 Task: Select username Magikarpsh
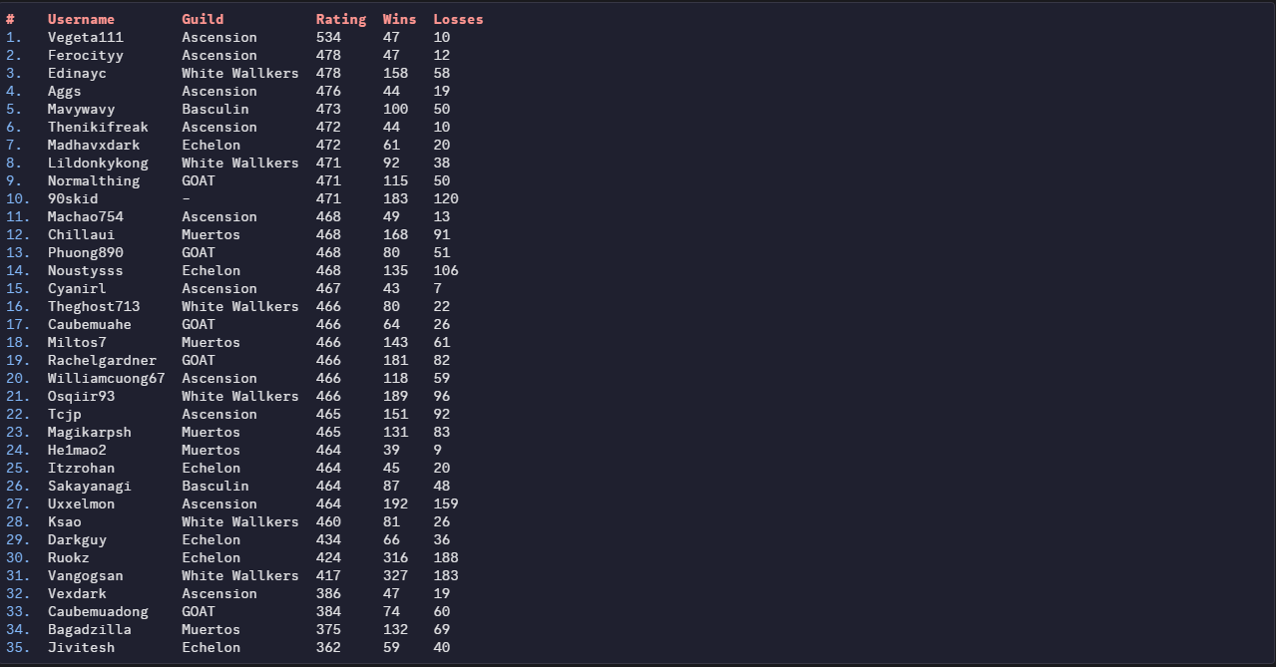[90, 432]
